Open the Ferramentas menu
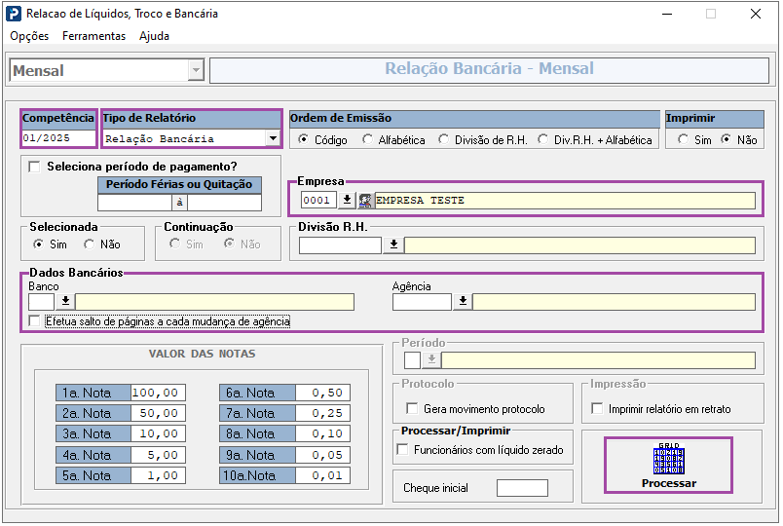 click(x=93, y=36)
